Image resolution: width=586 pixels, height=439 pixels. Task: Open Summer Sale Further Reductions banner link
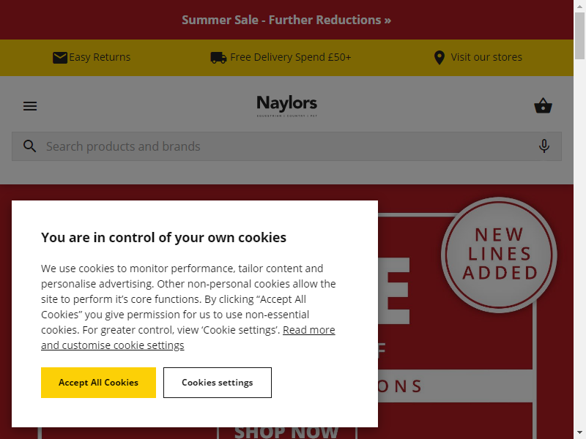point(286,20)
